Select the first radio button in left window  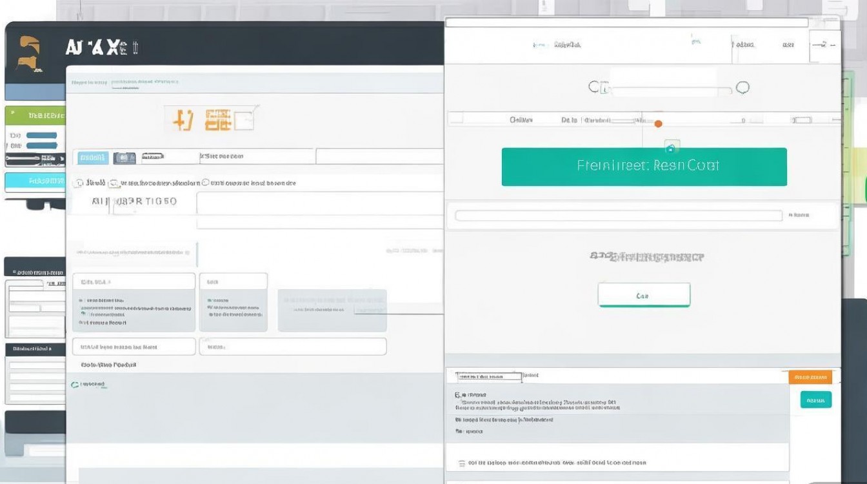pyautogui.click(x=80, y=183)
